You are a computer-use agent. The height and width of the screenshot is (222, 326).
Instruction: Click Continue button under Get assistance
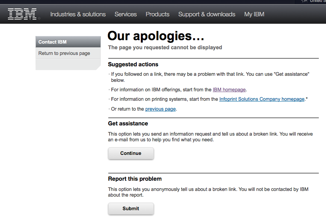(x=131, y=153)
